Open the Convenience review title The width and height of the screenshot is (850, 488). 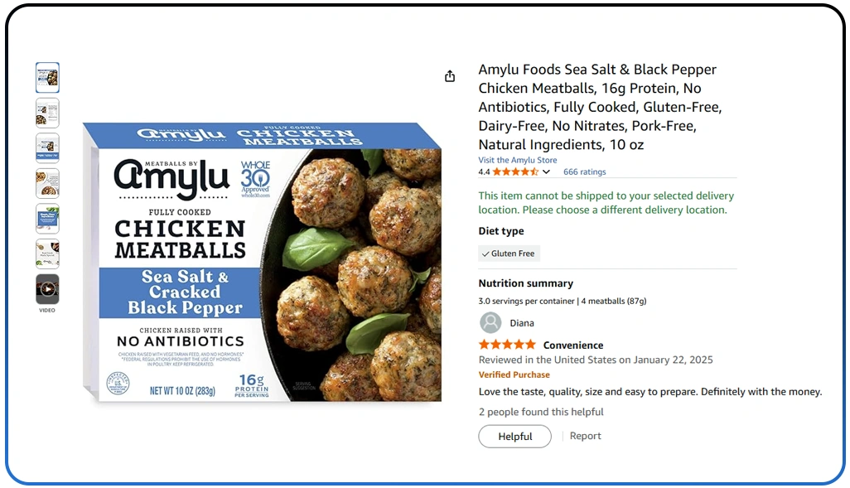573,345
